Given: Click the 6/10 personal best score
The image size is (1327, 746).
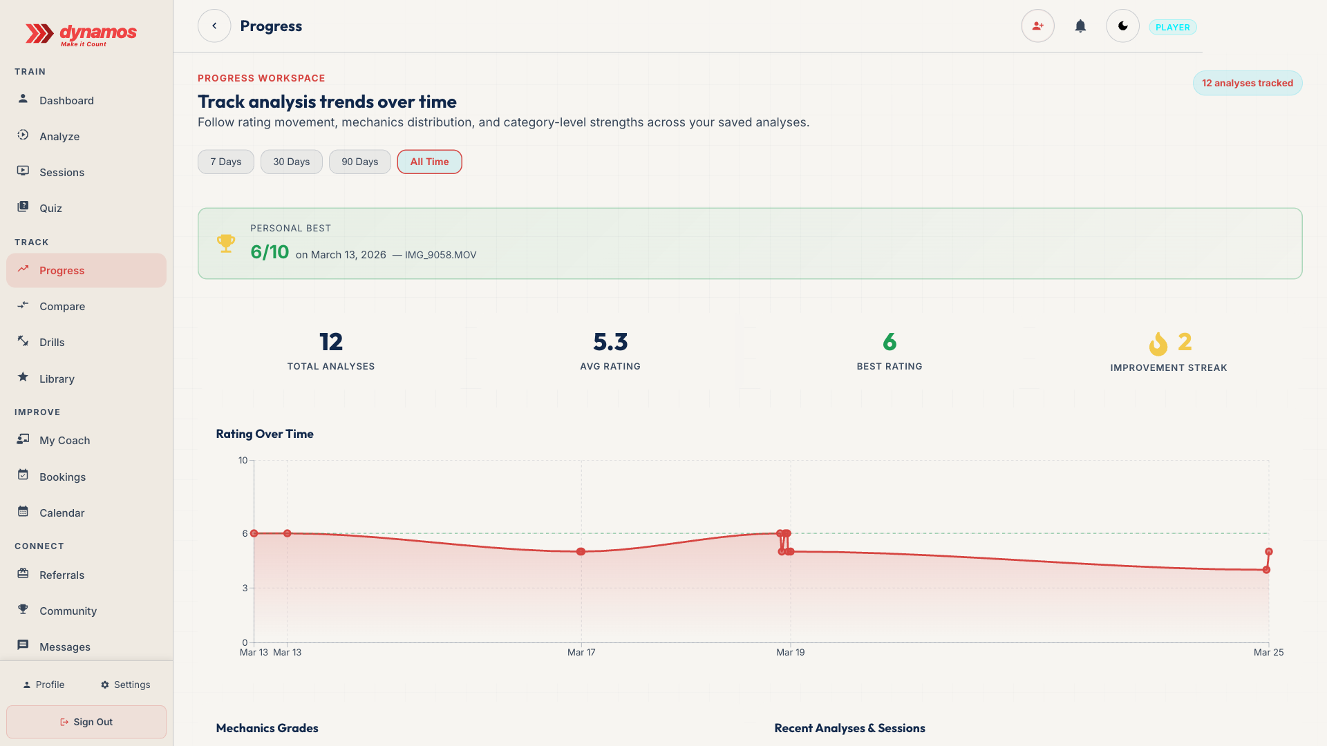Looking at the screenshot, I should click(x=270, y=252).
